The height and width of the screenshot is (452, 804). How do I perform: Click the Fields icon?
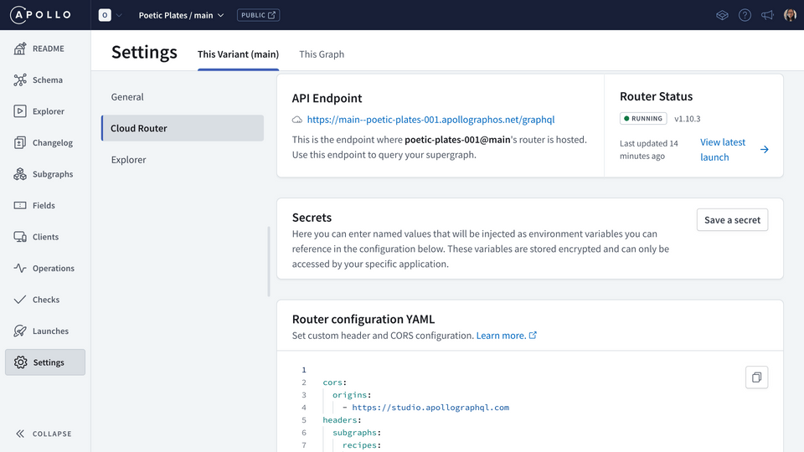(20, 206)
